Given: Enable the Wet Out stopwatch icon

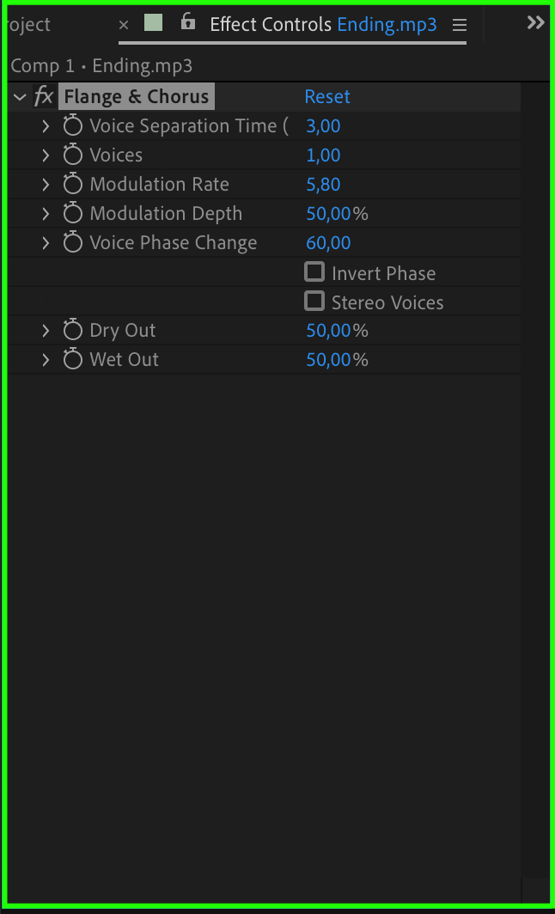Looking at the screenshot, I should (x=73, y=360).
